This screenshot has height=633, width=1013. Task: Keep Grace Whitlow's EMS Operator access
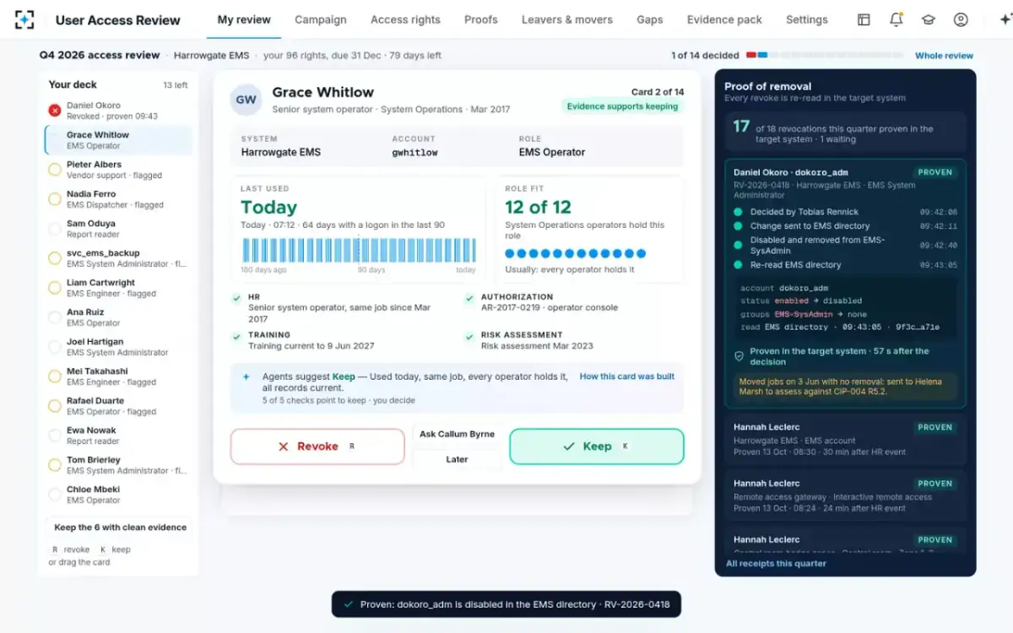coord(597,446)
